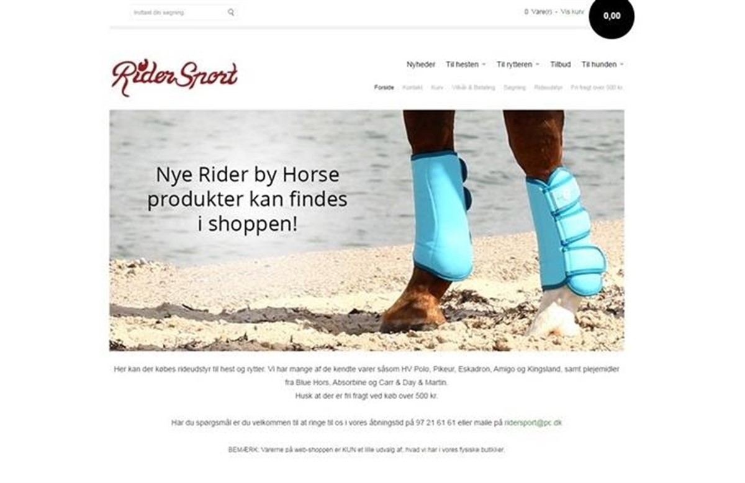This screenshot has height=483, width=745.
Task: Click the magnifier search icon
Action: [231, 12]
